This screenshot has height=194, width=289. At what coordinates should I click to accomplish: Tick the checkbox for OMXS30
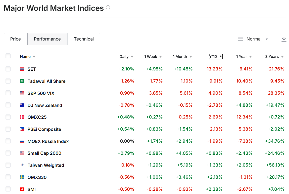[x=8, y=177]
